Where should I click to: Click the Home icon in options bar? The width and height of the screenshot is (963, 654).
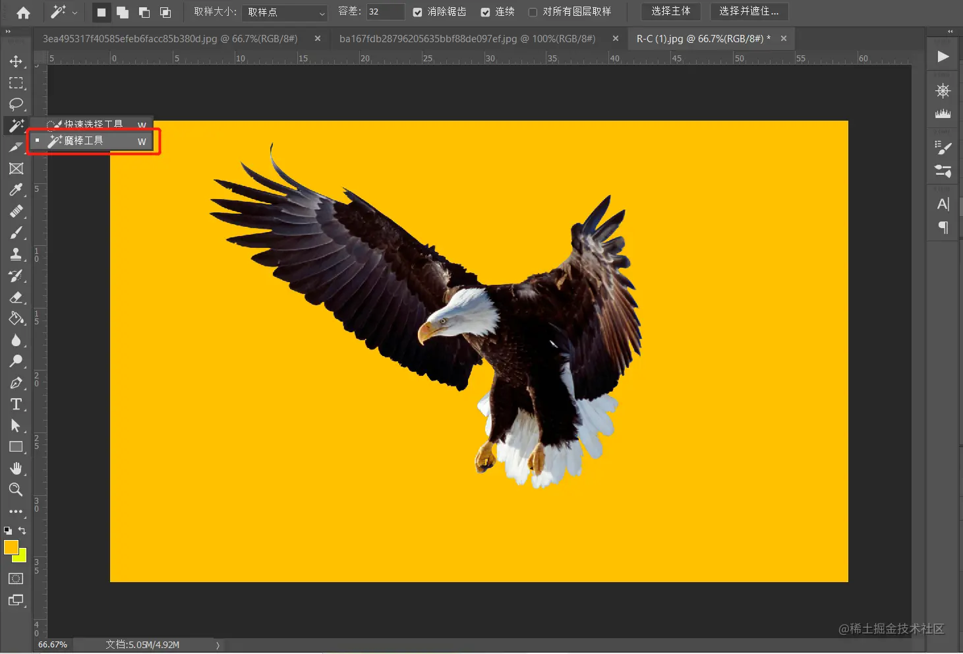(x=23, y=13)
